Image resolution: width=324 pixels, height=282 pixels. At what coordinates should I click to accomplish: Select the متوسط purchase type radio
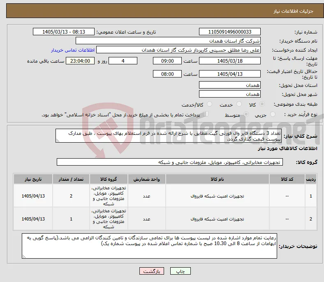coord(246,114)
